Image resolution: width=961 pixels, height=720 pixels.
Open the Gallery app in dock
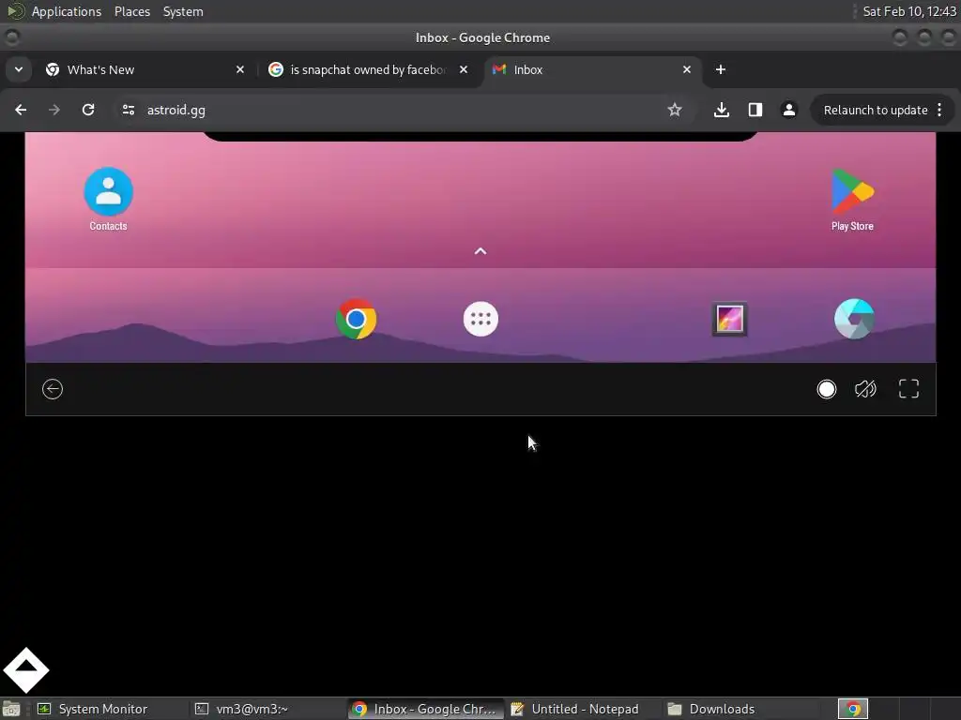point(729,319)
